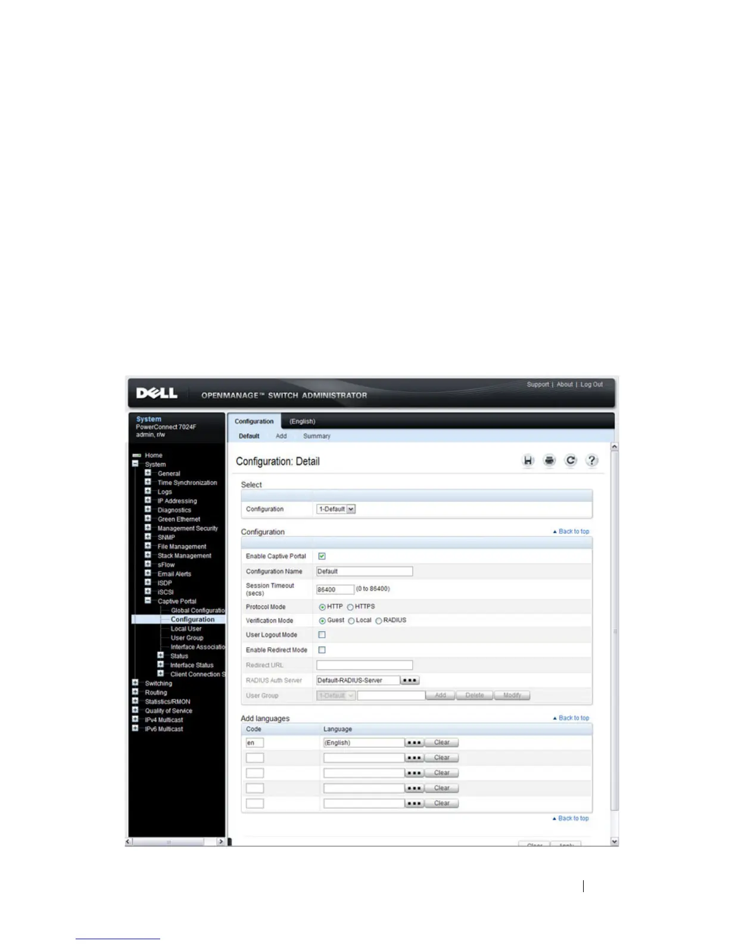Open Interface Association tree item

(198, 647)
